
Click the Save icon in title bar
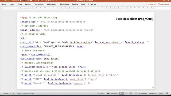coord(31,1)
